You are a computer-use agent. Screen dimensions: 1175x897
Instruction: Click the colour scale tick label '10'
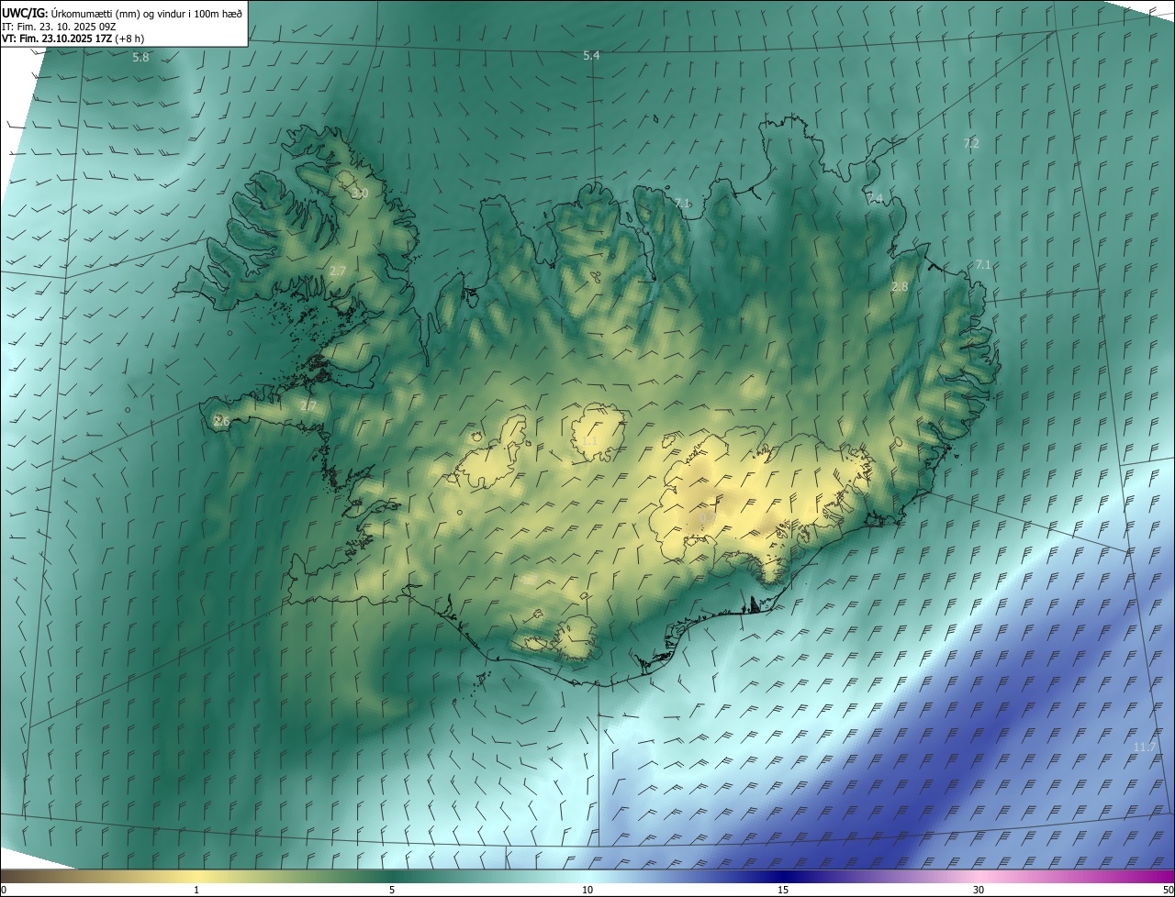[x=587, y=890]
